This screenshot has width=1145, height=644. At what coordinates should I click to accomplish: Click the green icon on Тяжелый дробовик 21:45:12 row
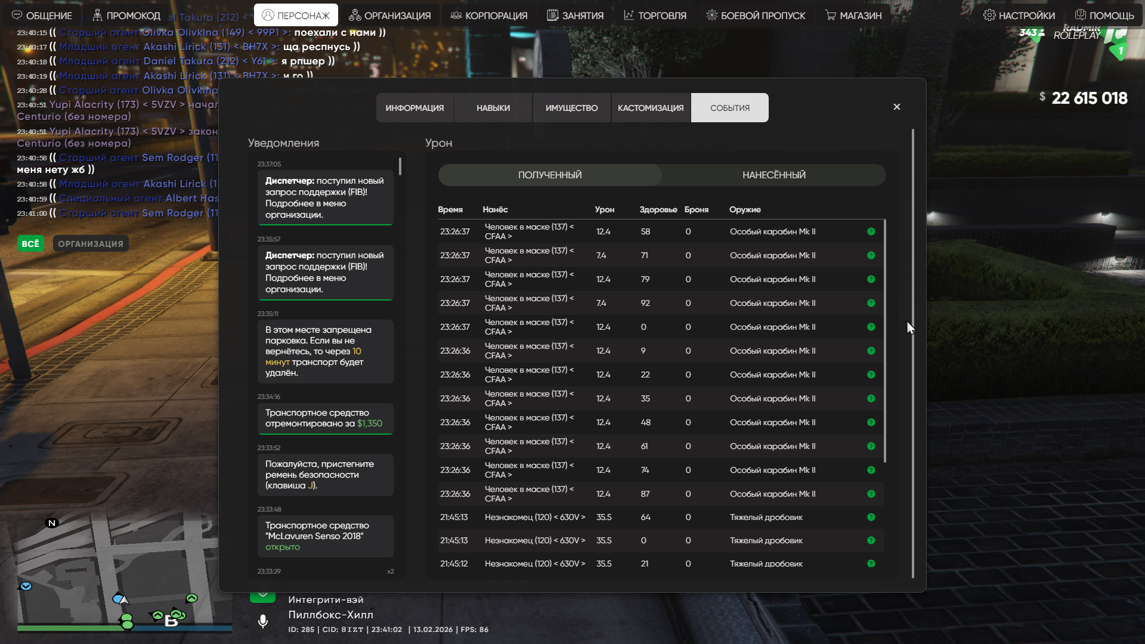[871, 563]
